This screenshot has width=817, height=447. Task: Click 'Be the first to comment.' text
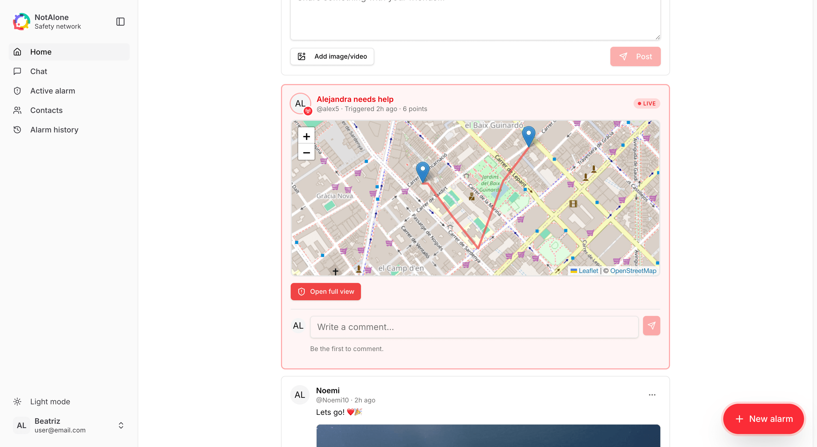[347, 349]
